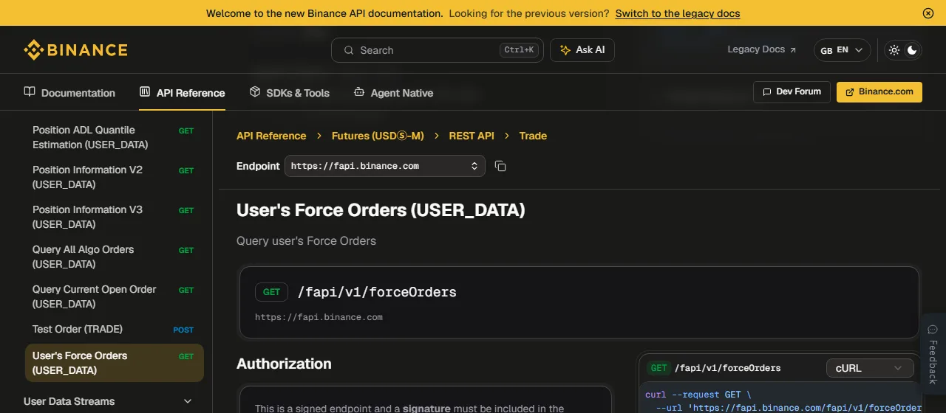The height and width of the screenshot is (413, 946).
Task: Click the search magnifier icon
Action: tap(348, 50)
